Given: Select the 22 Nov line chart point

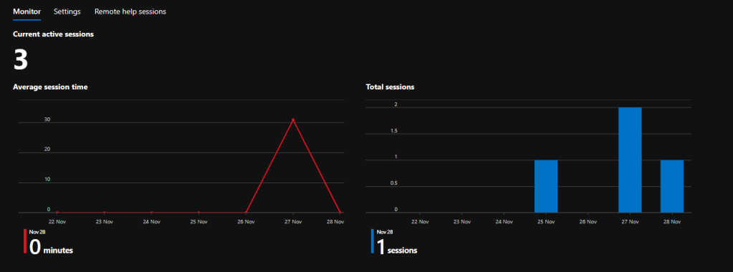Looking at the screenshot, I should pos(57,213).
